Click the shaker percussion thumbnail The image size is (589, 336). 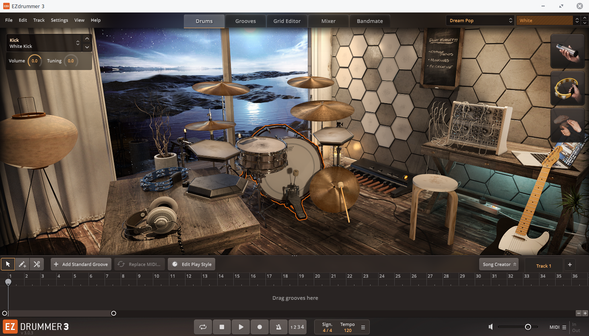(x=567, y=51)
